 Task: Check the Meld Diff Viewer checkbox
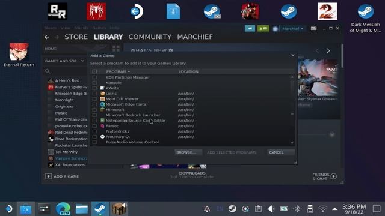tap(94, 99)
